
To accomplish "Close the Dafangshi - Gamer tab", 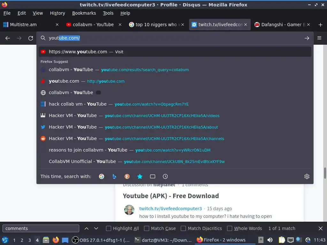I will click(x=308, y=25).
